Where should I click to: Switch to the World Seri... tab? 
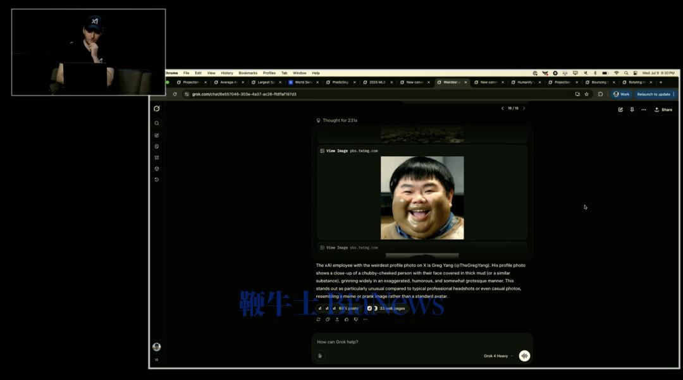pyautogui.click(x=303, y=82)
